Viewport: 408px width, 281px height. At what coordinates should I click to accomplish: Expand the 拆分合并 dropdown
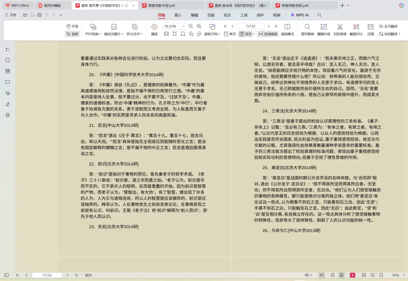[133, 34]
